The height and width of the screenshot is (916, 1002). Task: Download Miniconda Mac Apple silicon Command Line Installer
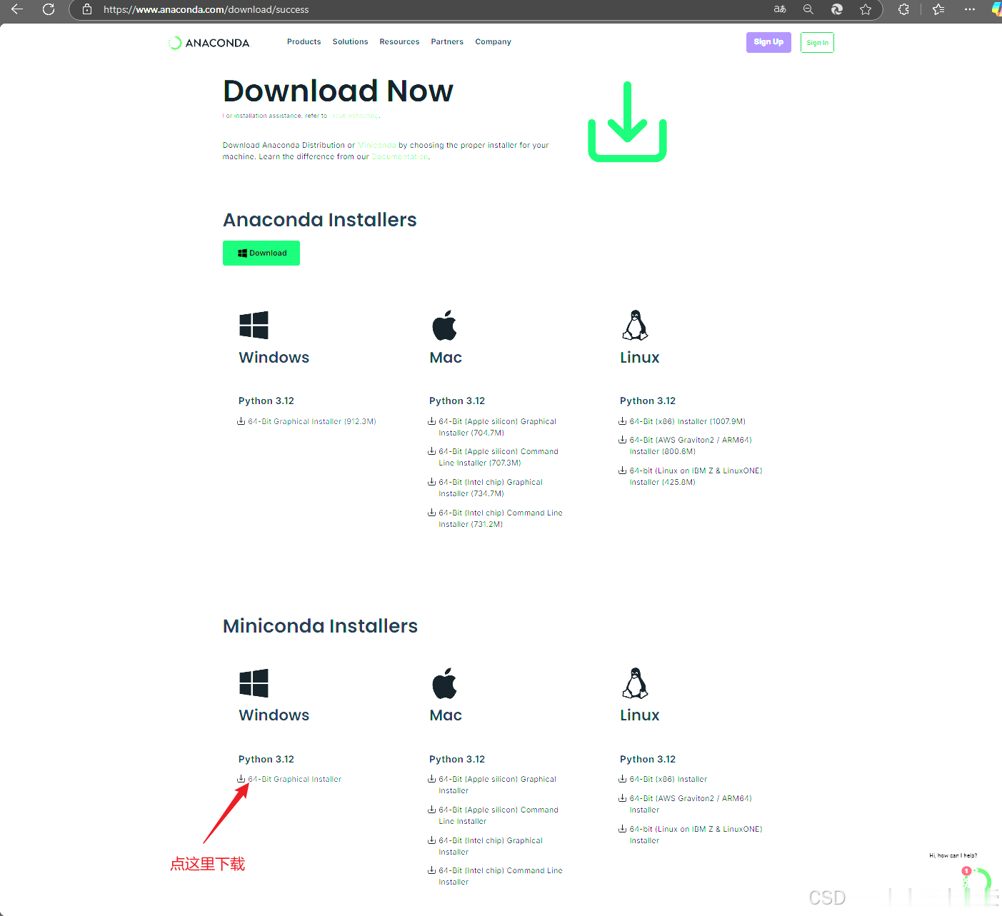(x=493, y=815)
